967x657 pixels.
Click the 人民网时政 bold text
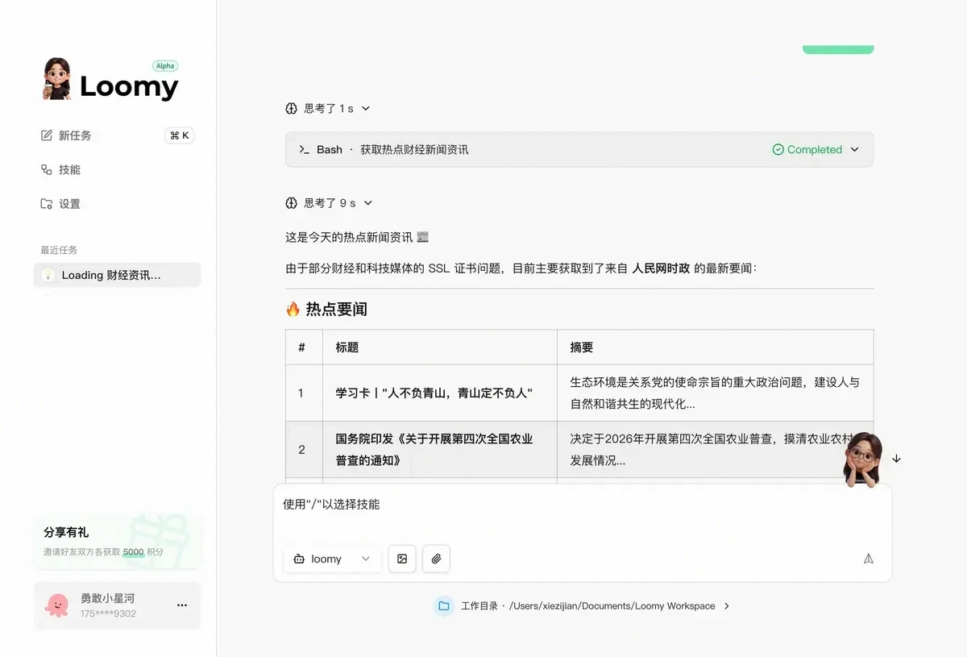click(x=661, y=268)
